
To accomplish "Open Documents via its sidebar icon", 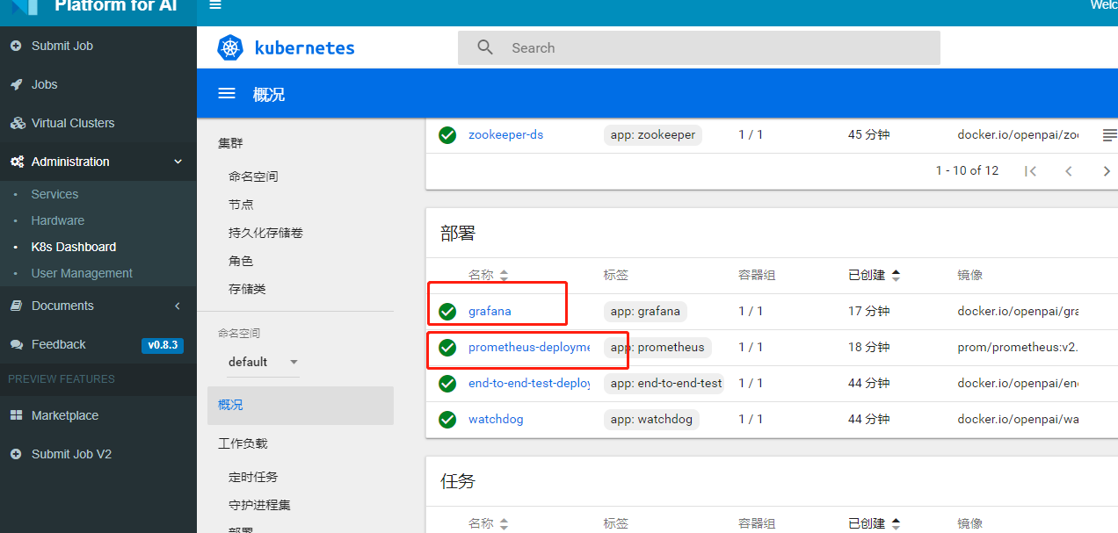I will coord(18,306).
